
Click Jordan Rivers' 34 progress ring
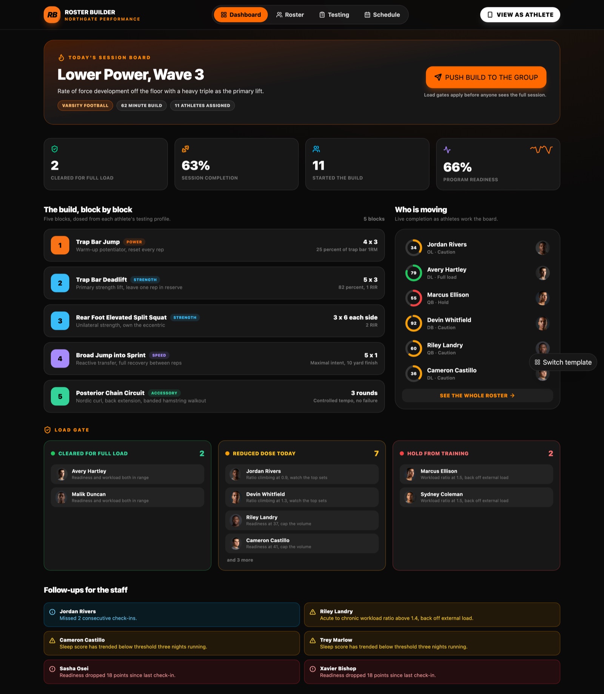(413, 248)
